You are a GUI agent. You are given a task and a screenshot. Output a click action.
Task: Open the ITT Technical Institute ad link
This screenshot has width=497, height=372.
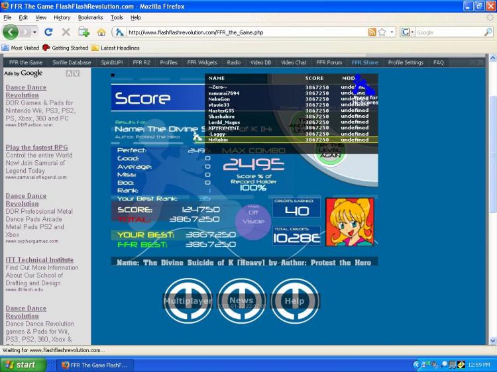click(x=40, y=259)
